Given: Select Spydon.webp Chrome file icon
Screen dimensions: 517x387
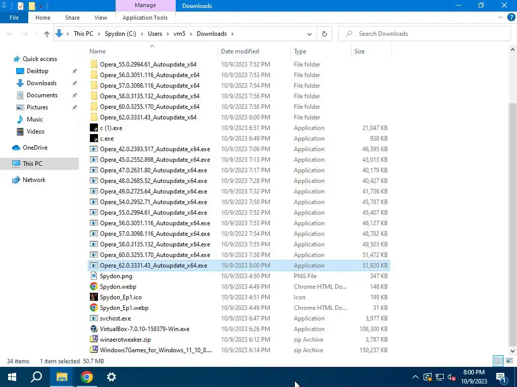Looking at the screenshot, I should point(94,286).
